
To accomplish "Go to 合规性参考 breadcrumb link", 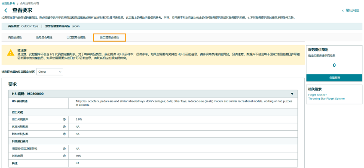I will [8, 3].
